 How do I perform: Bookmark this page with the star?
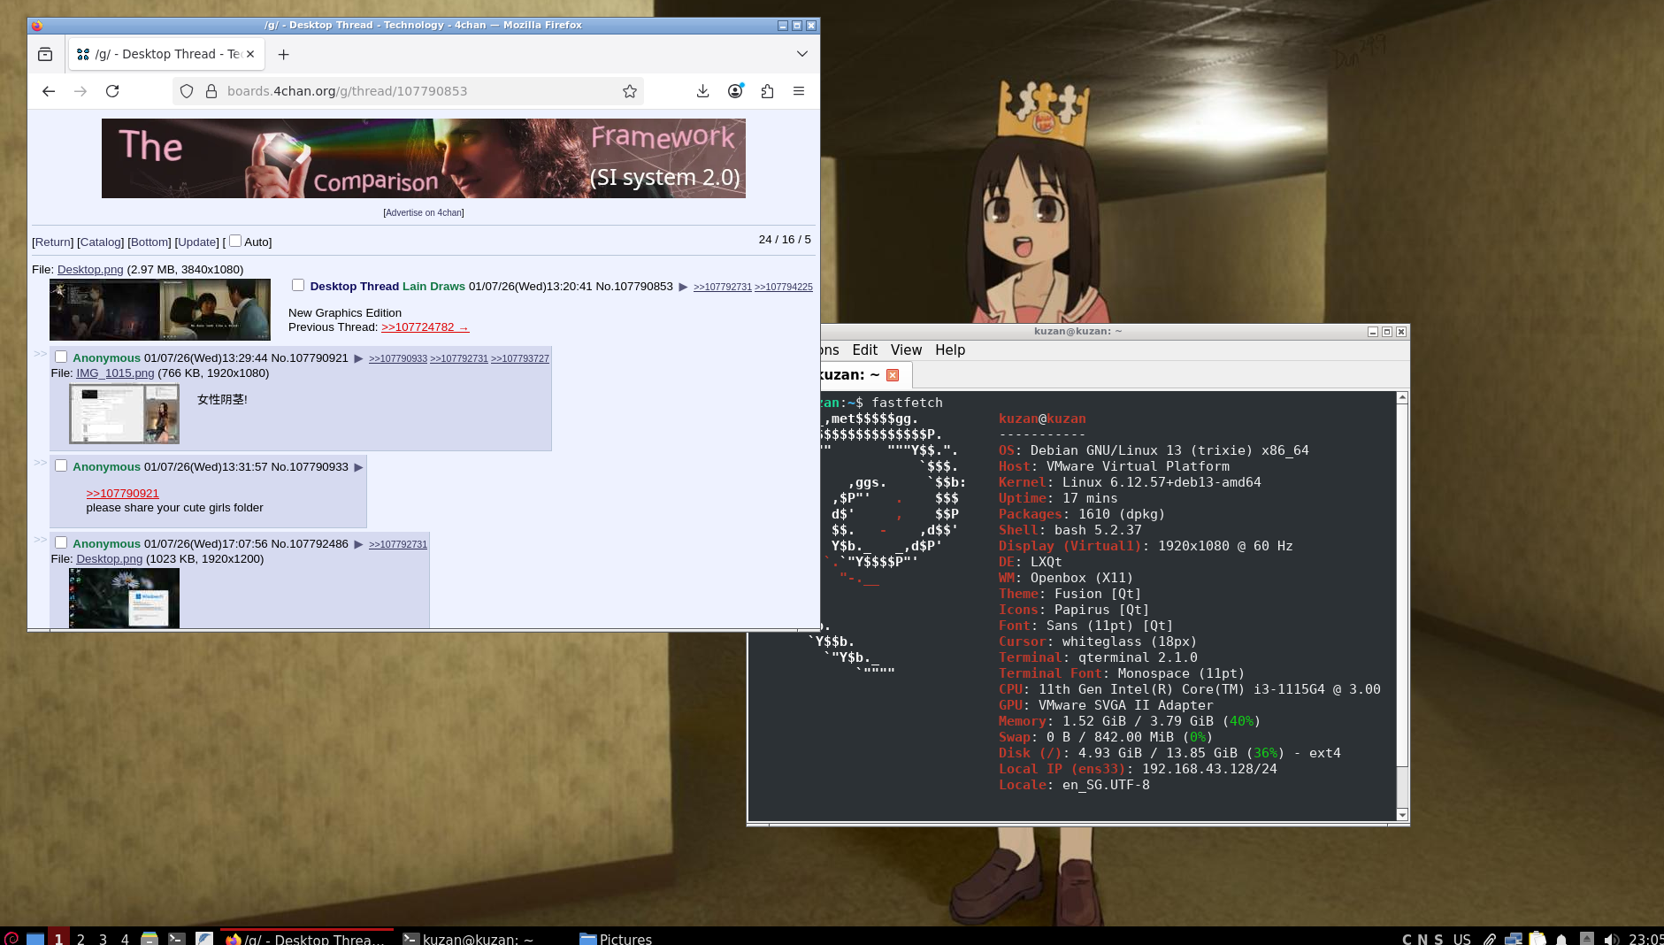point(630,91)
